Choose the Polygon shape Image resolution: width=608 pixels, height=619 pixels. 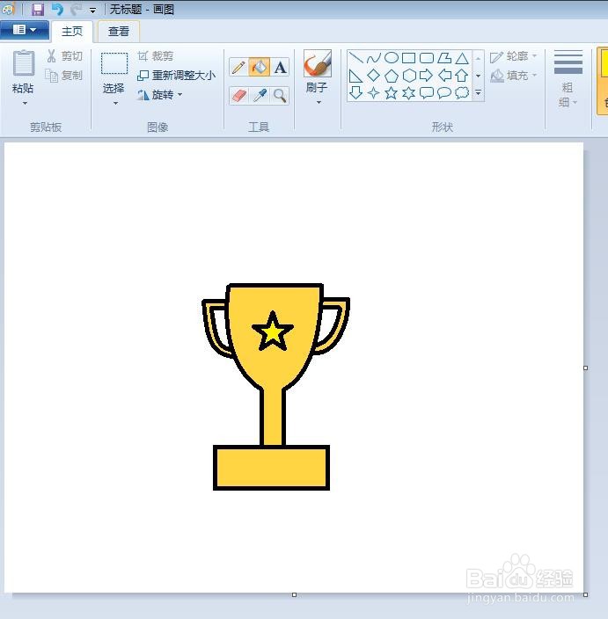point(444,58)
